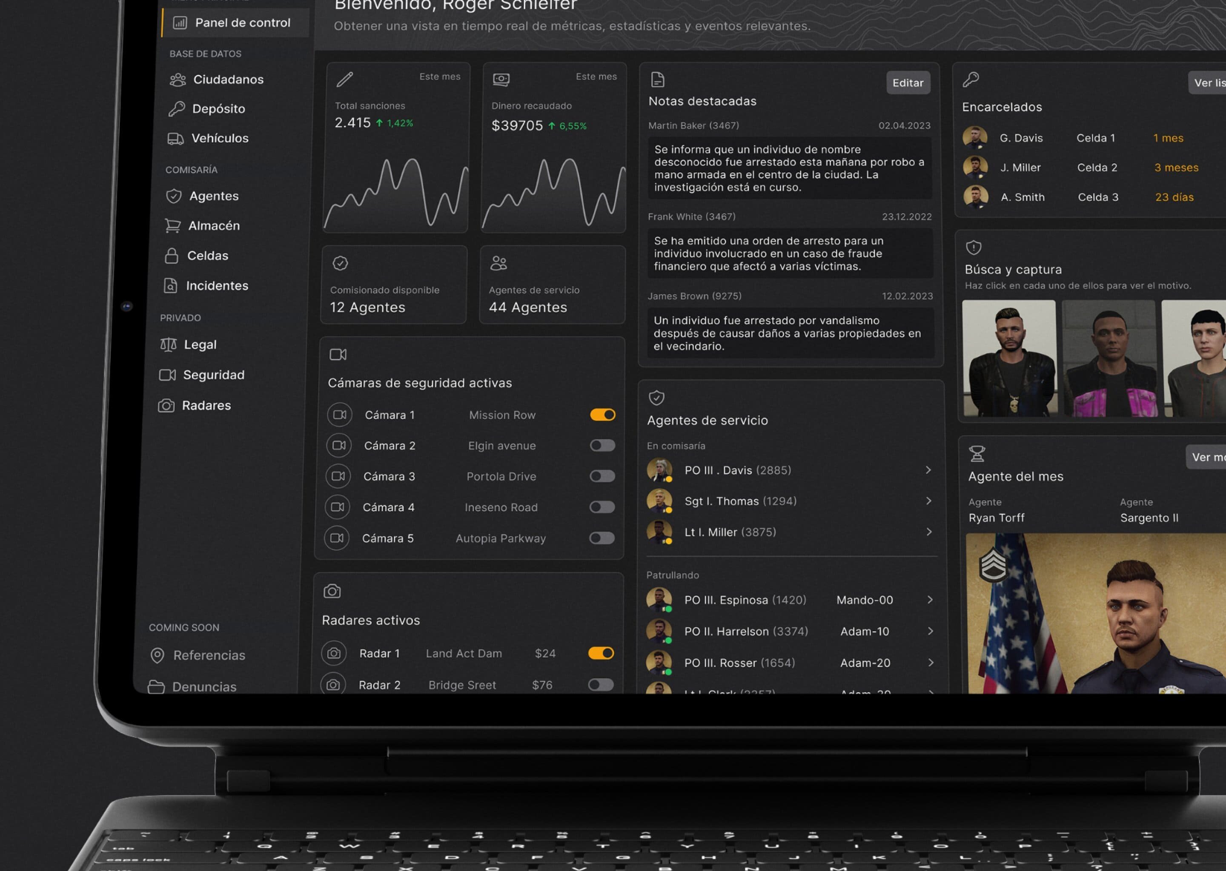Viewport: 1226px width, 871px height.
Task: Open the Seguridad sidebar link
Action: tap(213, 375)
